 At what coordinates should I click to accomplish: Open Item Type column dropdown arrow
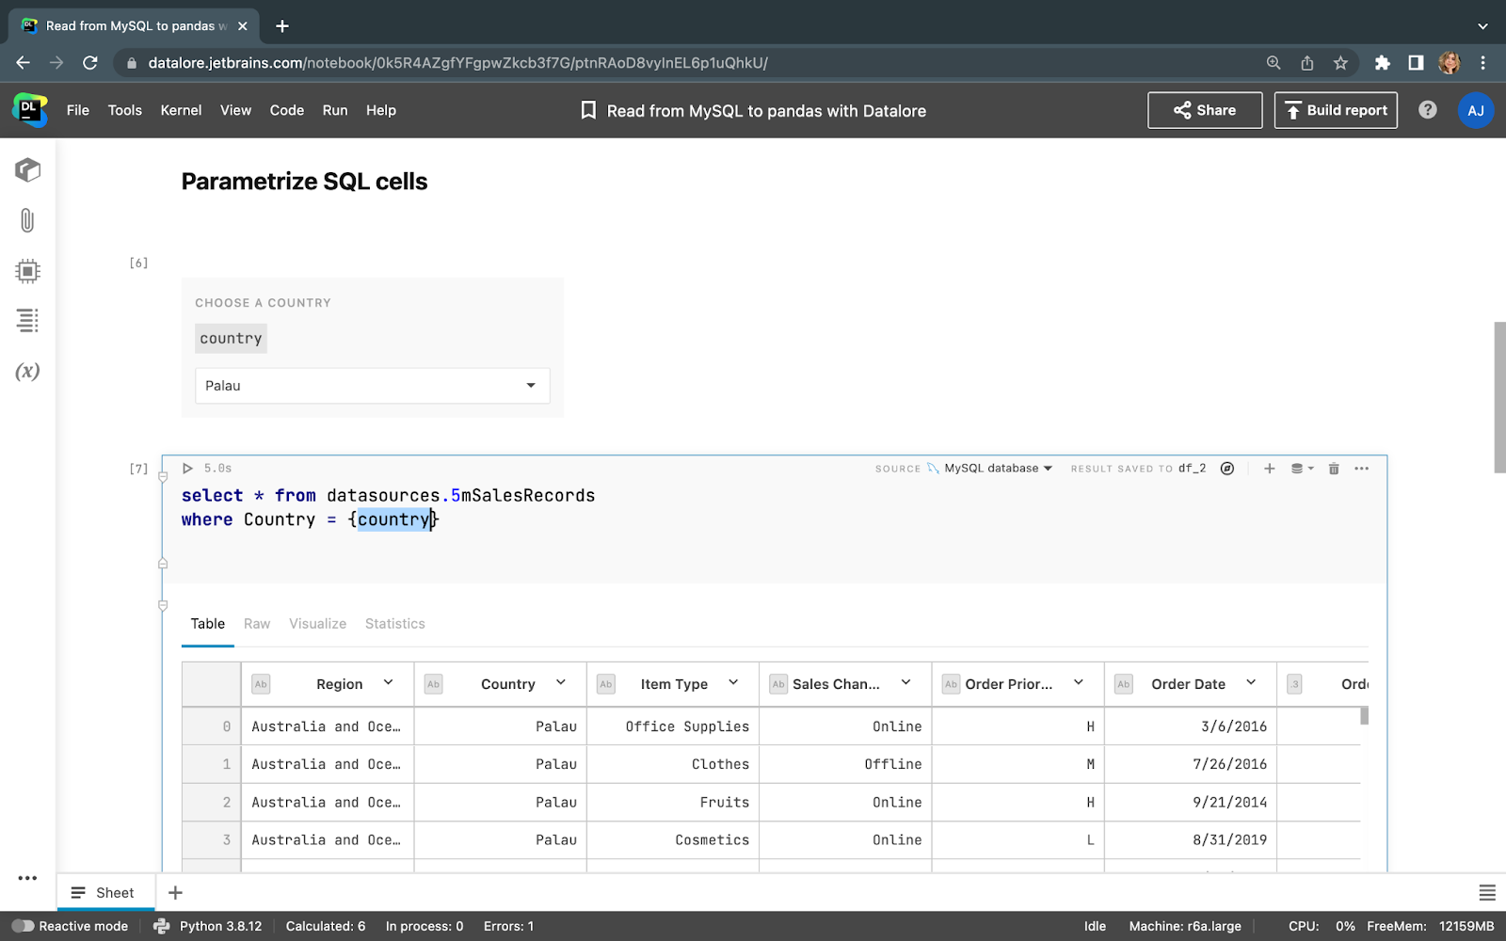[x=733, y=683]
